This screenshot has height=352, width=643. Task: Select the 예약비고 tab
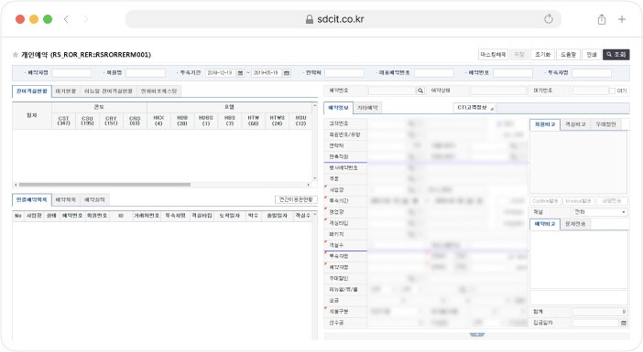pyautogui.click(x=545, y=224)
